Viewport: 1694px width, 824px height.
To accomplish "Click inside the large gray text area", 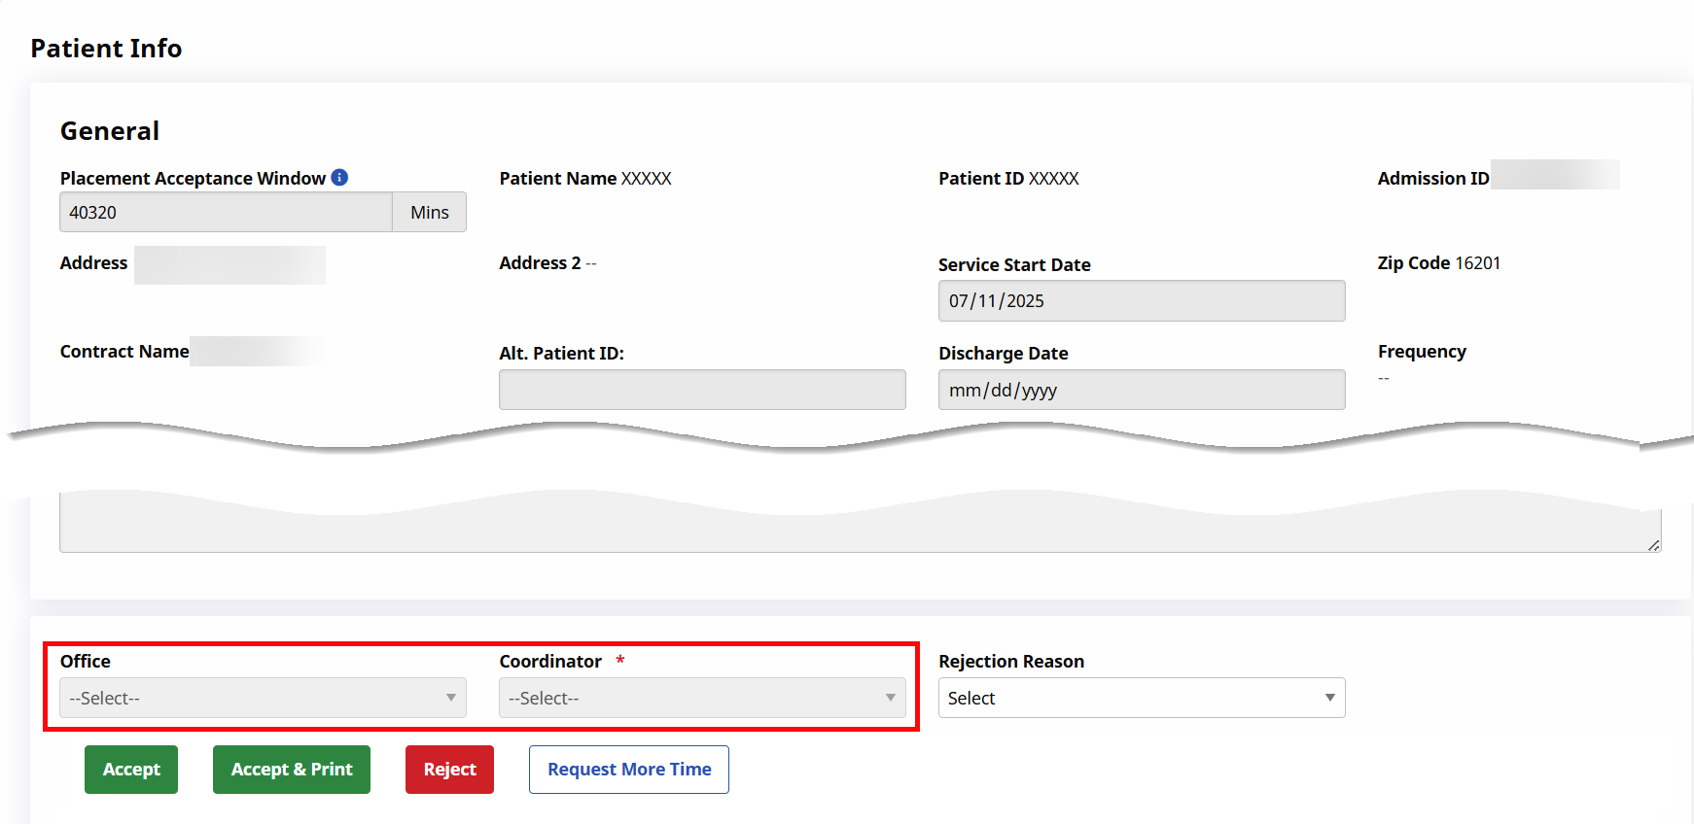I will (x=860, y=530).
